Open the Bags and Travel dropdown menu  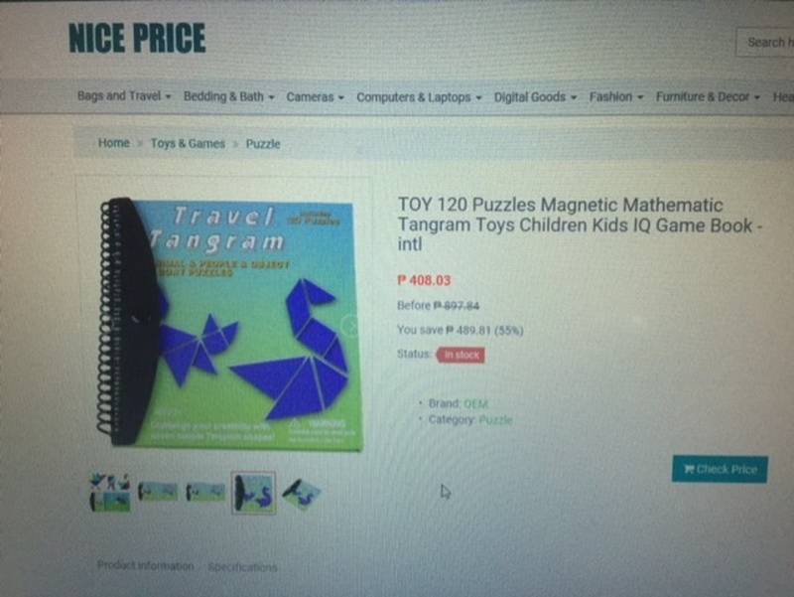tap(124, 95)
